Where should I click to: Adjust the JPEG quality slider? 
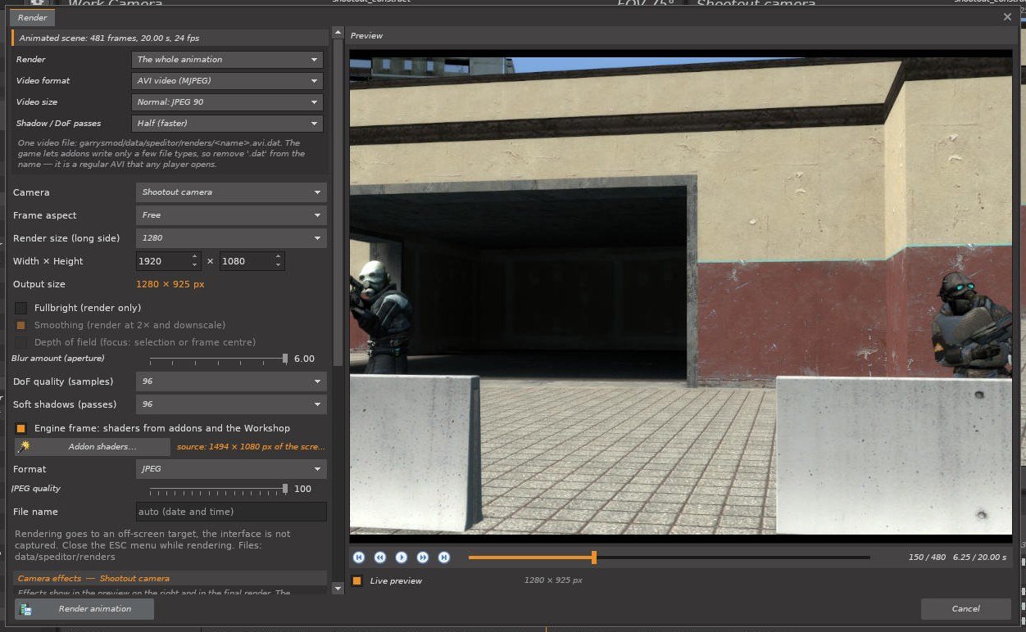(217, 489)
